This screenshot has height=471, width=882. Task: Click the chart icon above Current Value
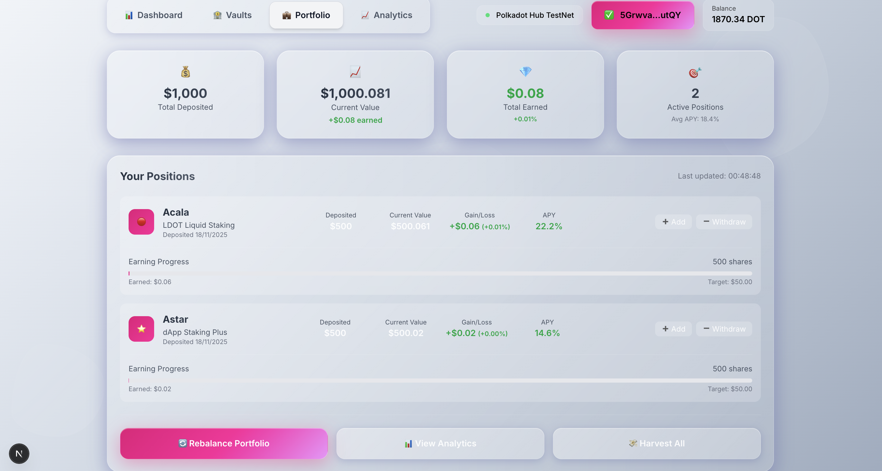click(355, 72)
